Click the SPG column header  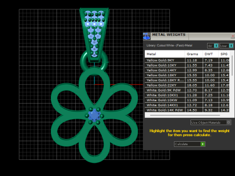click(224, 54)
